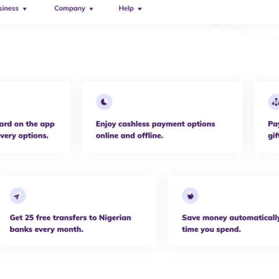
Task: Open the Company menu
Action: click(70, 8)
